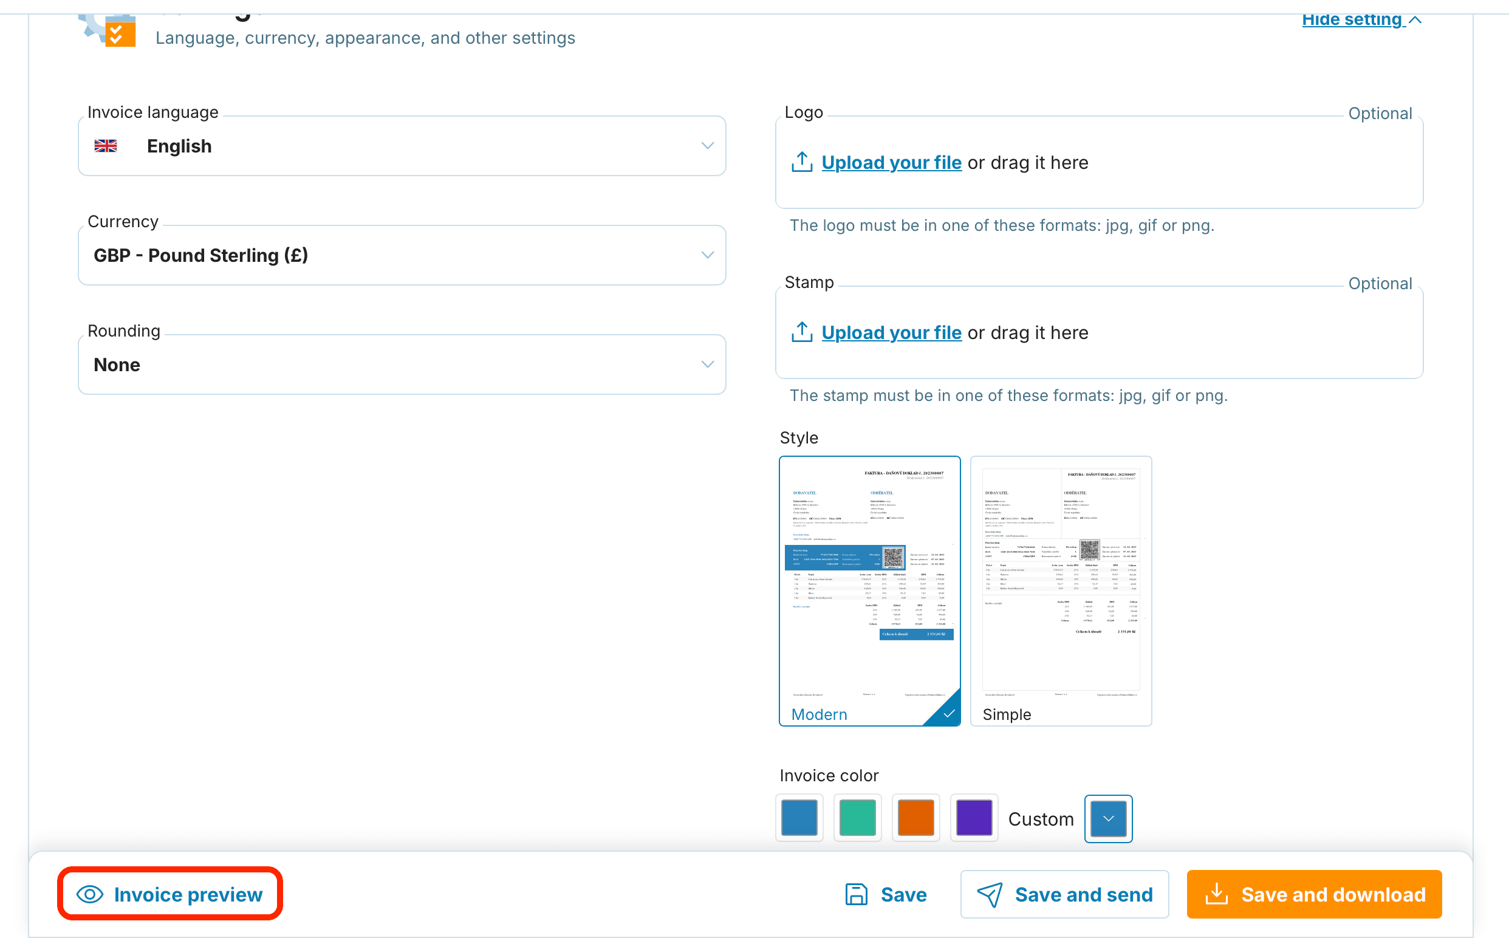Click the eye icon on Invoice preview

click(x=90, y=895)
